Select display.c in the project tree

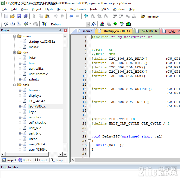(x=35, y=96)
